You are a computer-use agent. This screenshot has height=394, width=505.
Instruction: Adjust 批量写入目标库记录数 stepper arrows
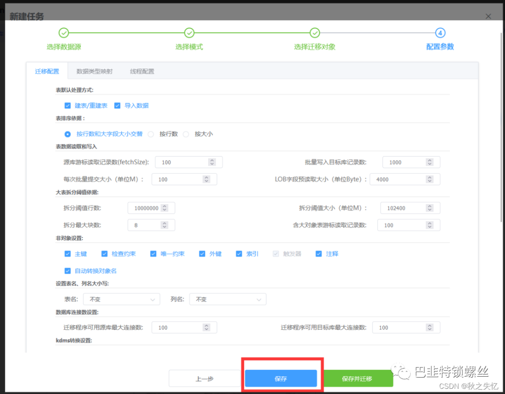tap(430, 162)
